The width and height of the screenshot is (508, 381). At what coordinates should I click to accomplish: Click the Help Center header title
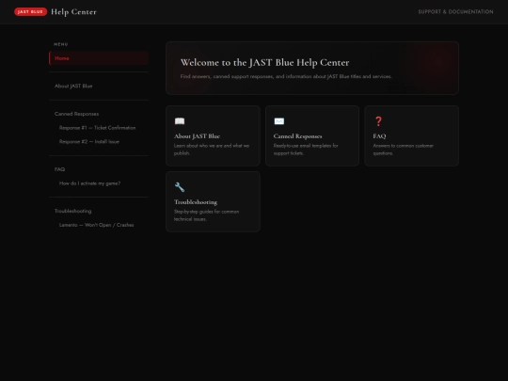pos(73,12)
